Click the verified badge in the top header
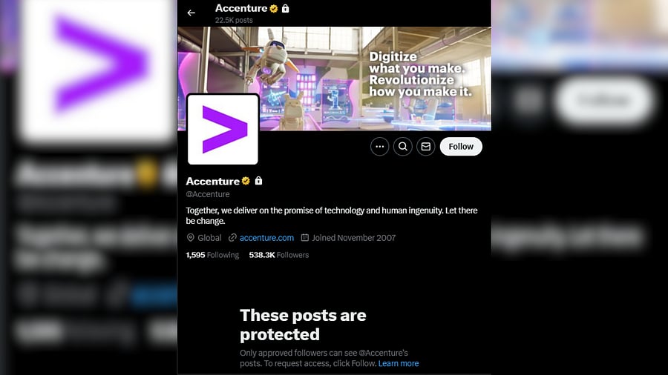The image size is (668, 375). click(273, 8)
